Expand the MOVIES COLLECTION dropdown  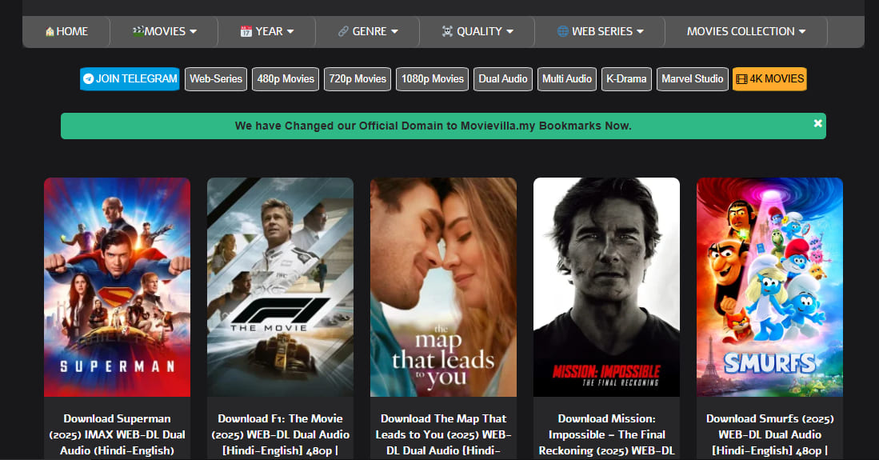801,32
